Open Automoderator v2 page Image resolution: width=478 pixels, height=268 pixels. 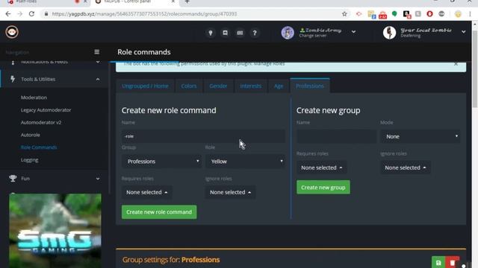[x=41, y=122]
